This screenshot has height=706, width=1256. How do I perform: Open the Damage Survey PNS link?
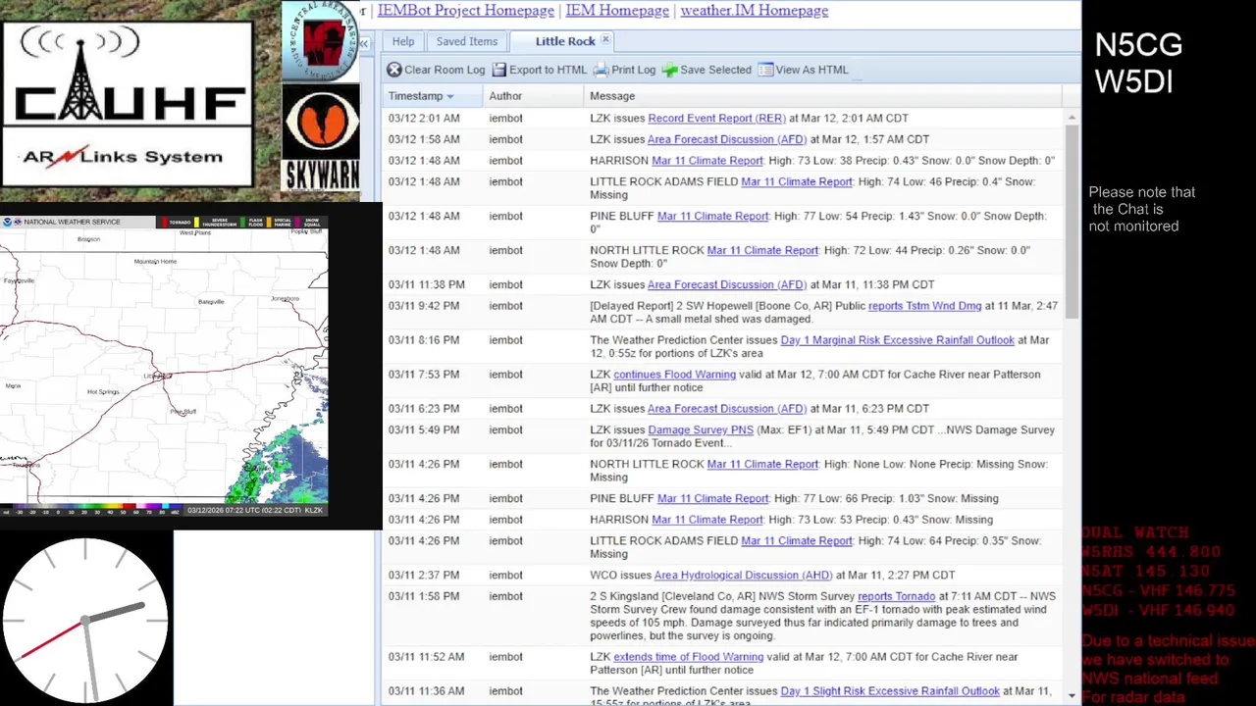(x=701, y=429)
